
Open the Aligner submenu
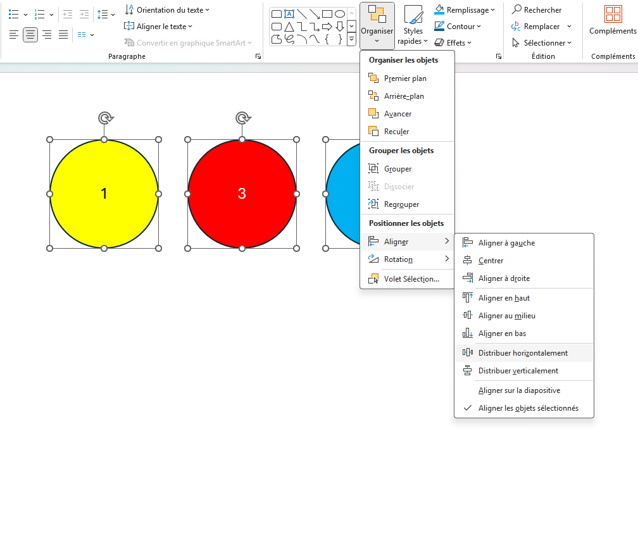coord(407,242)
